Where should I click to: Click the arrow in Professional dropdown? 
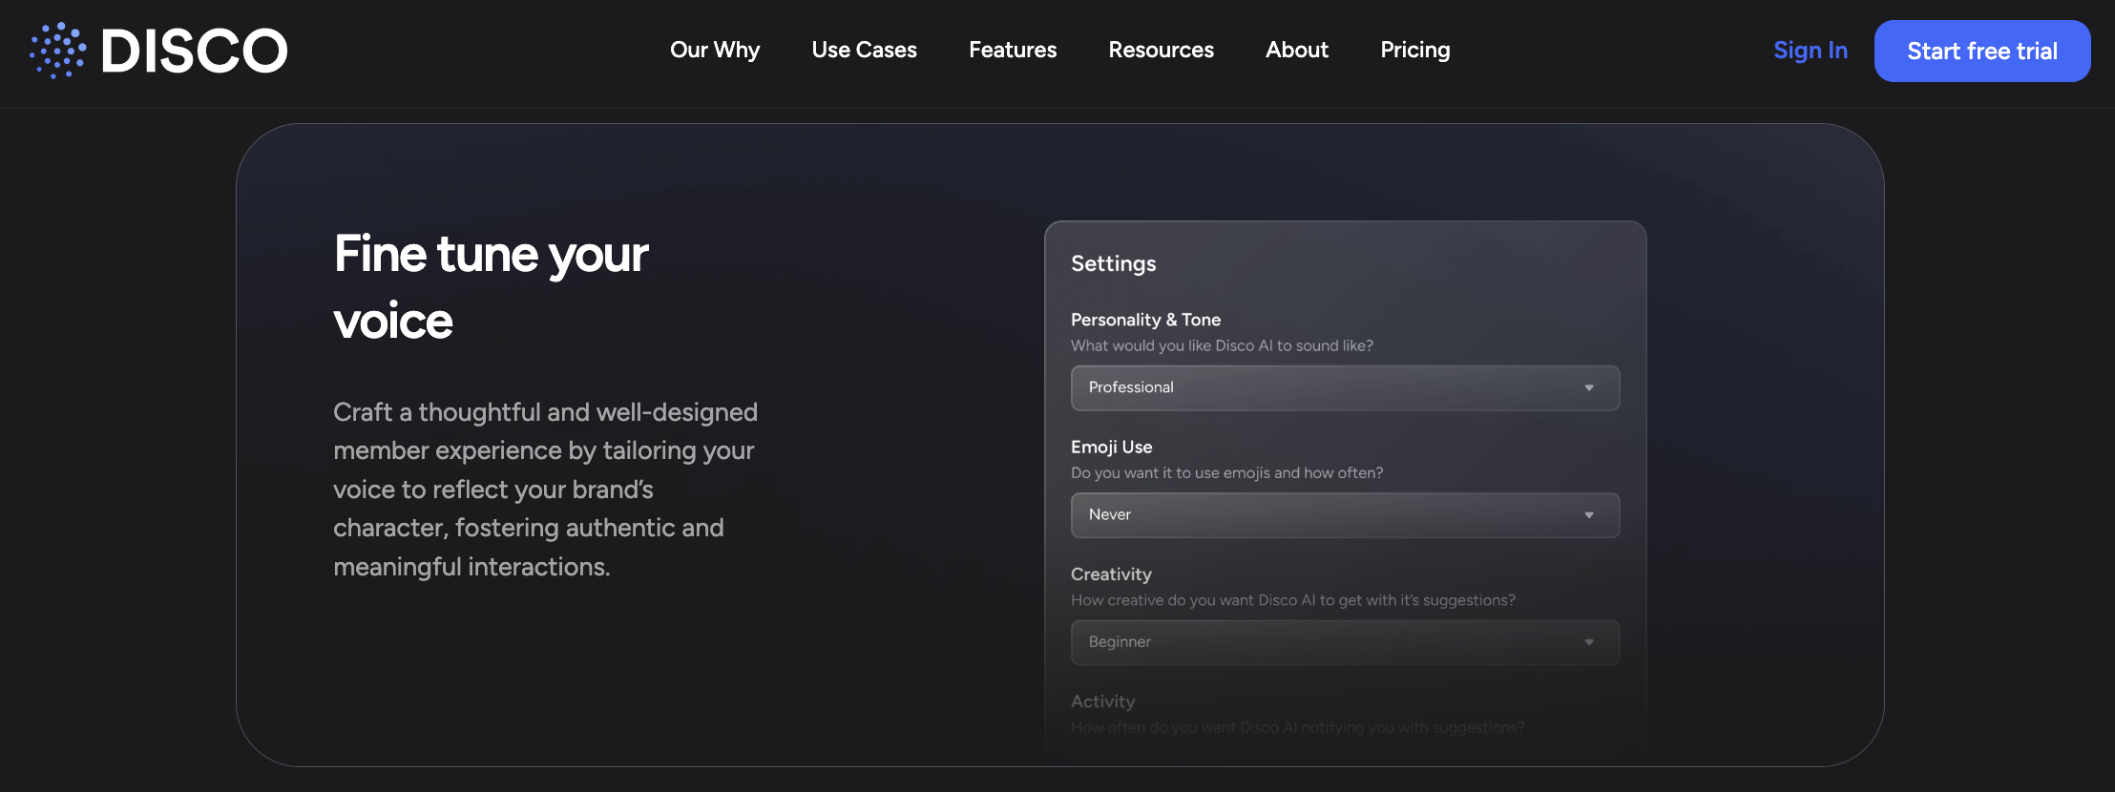[1589, 387]
